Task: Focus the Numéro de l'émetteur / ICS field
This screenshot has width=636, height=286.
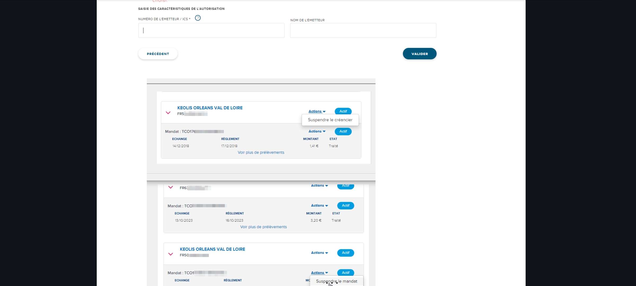Action: tap(211, 30)
